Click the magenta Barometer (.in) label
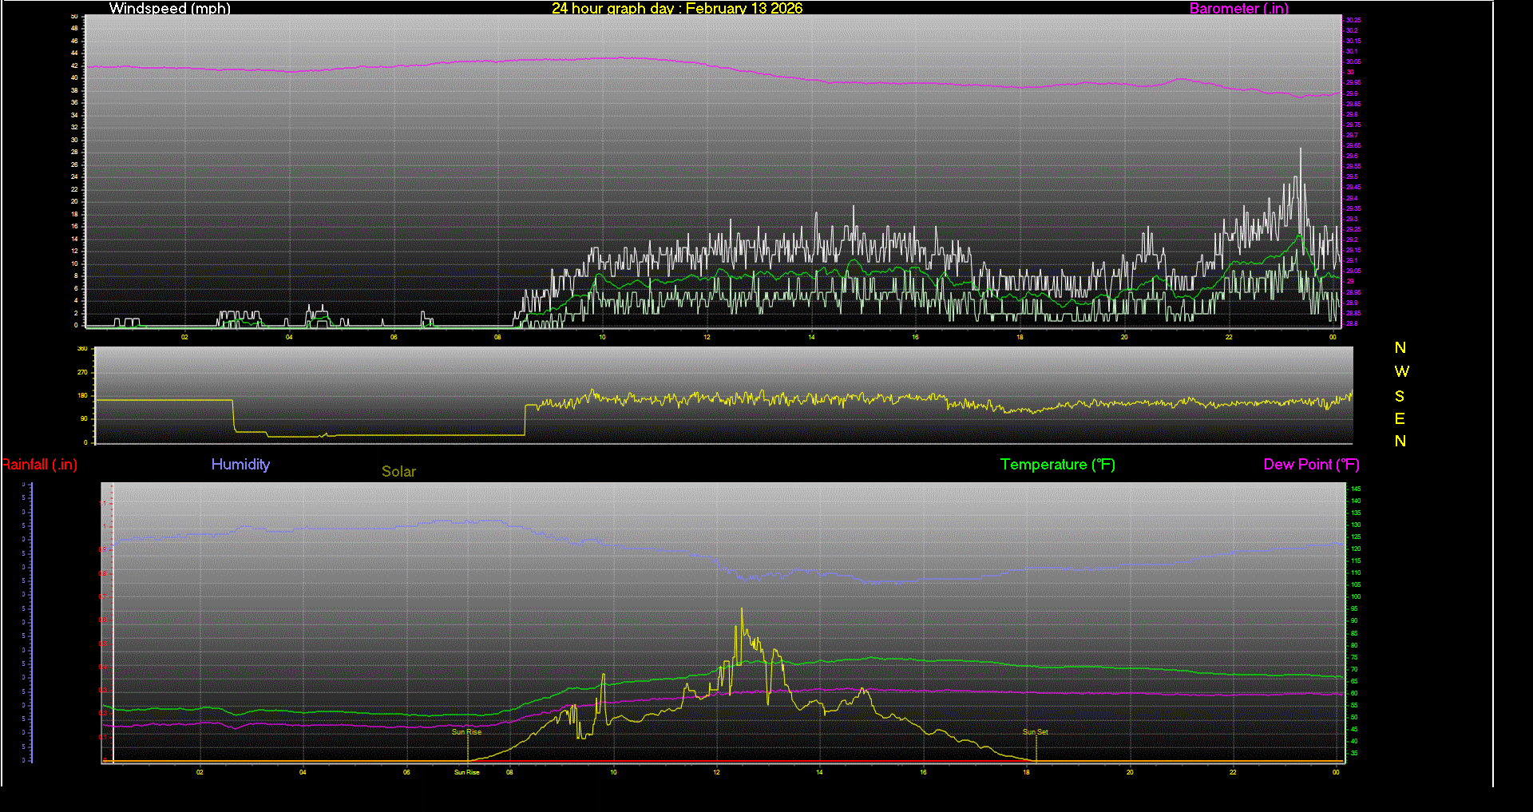The height and width of the screenshot is (812, 1533). [x=1238, y=9]
